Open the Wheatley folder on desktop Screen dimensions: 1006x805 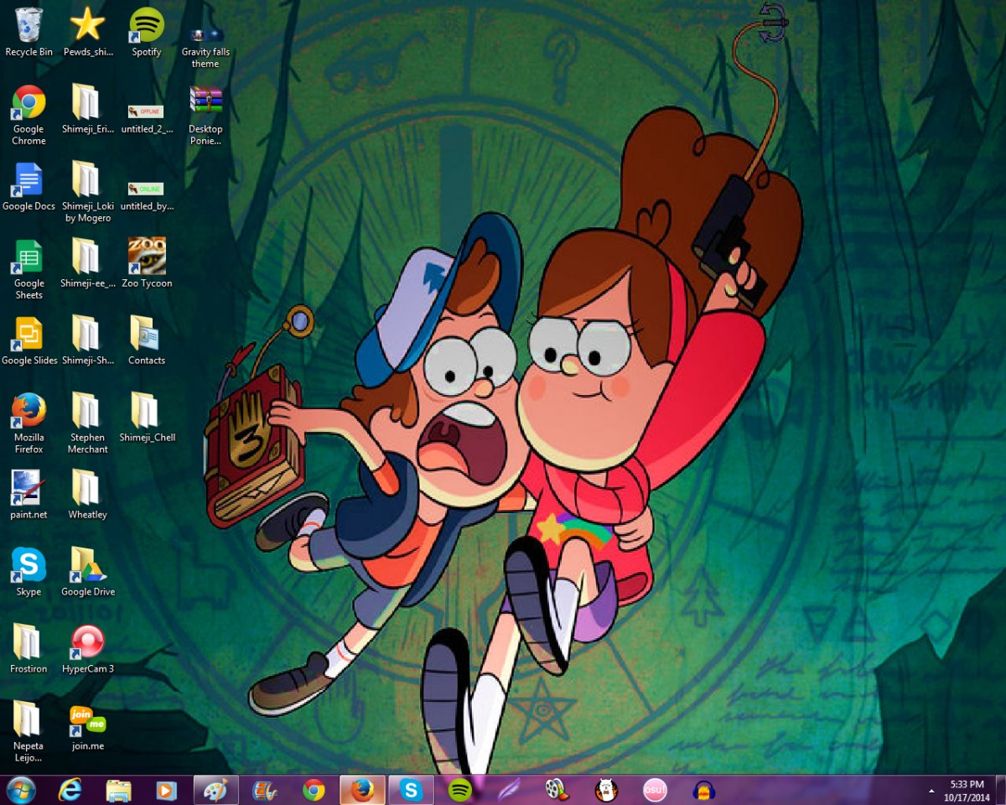[88, 488]
